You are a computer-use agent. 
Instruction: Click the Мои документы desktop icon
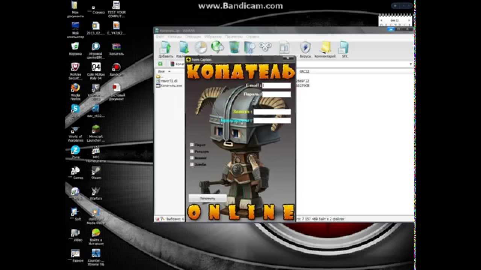pos(75,10)
